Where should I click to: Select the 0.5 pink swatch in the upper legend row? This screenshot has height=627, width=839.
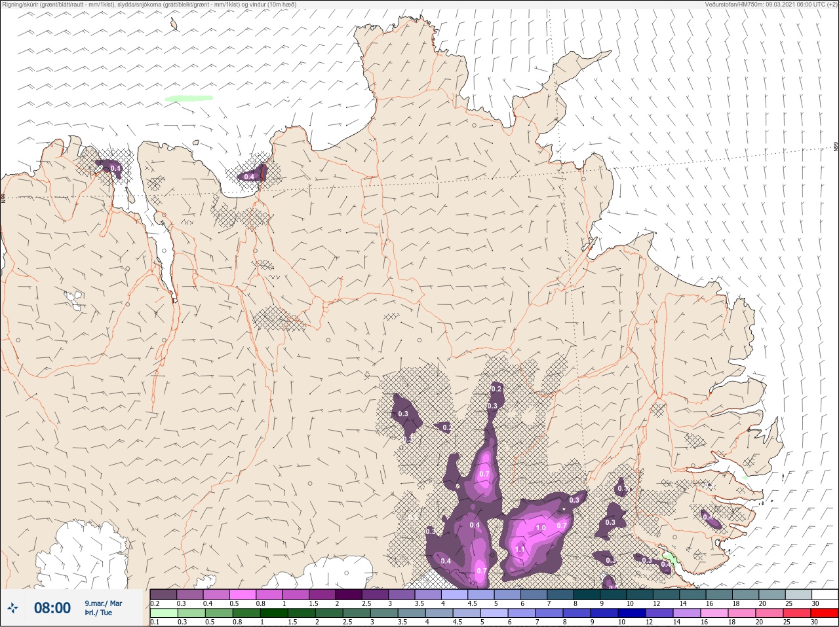point(243,594)
